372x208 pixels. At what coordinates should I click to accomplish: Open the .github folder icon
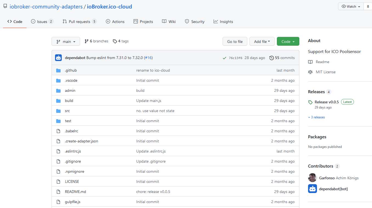tap(58, 71)
